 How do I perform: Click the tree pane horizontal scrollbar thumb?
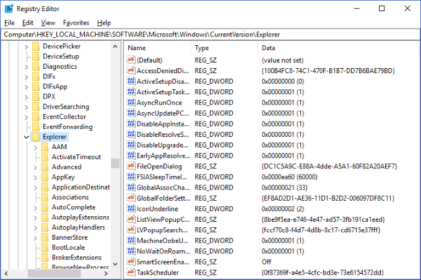54,274
